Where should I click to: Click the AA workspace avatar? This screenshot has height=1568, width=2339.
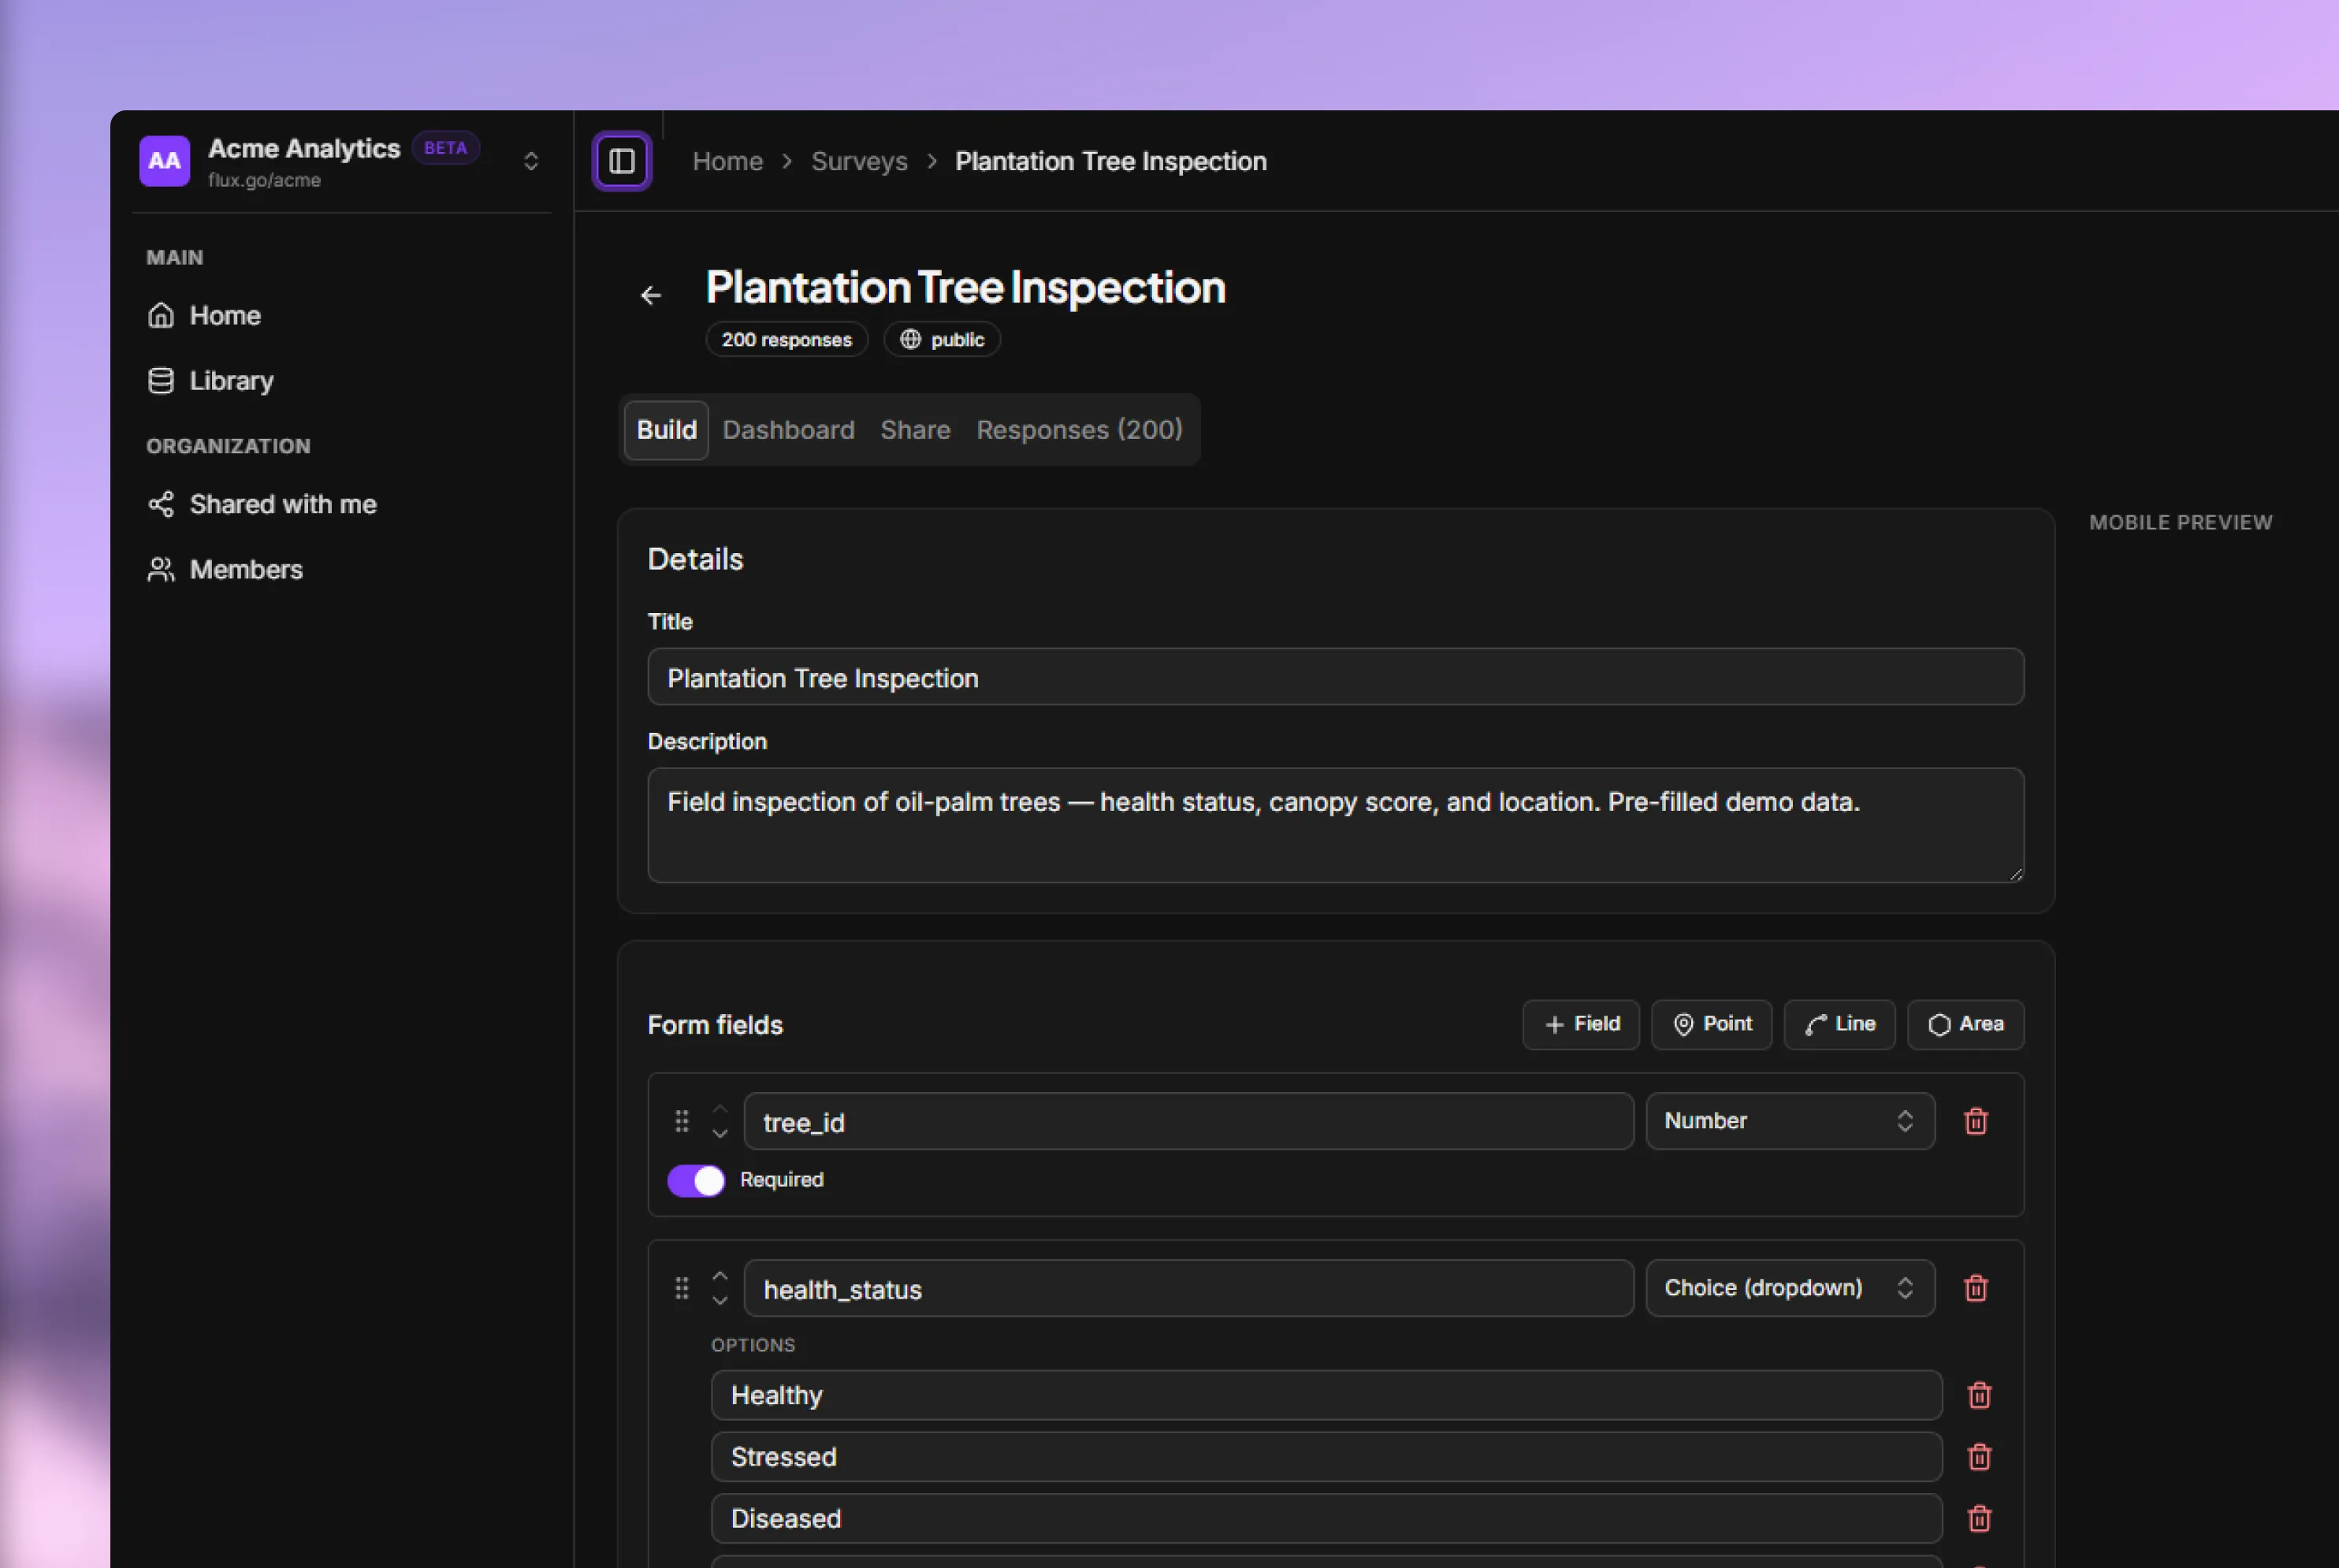pyautogui.click(x=164, y=161)
